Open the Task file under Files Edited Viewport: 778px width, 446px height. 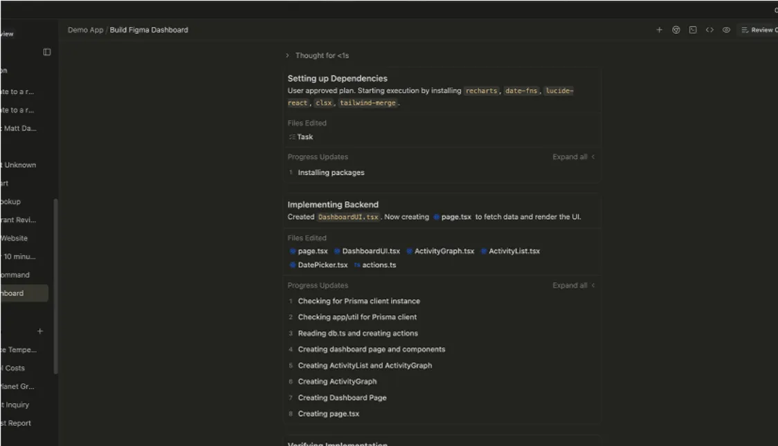click(x=301, y=137)
